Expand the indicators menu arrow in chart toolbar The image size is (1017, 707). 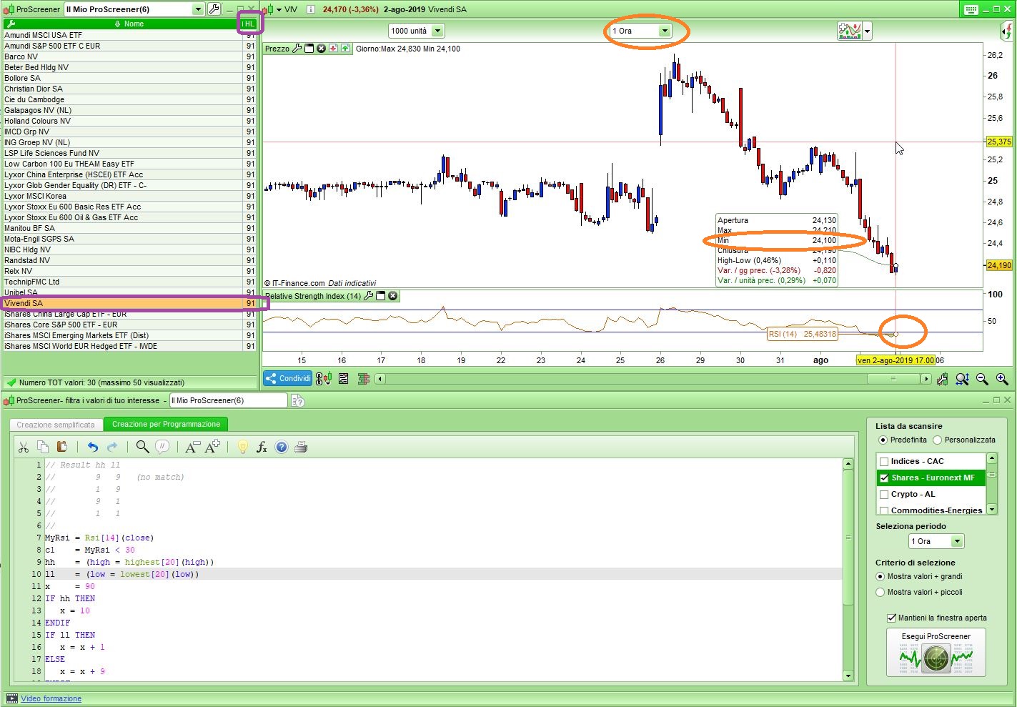867,31
